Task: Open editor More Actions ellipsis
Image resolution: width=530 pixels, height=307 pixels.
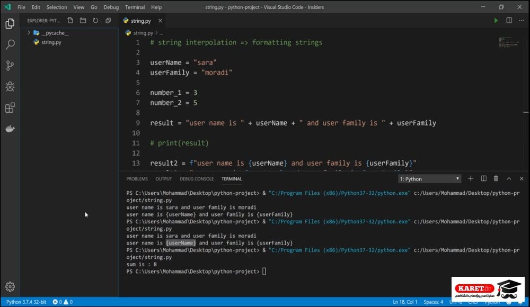Action: click(x=522, y=21)
